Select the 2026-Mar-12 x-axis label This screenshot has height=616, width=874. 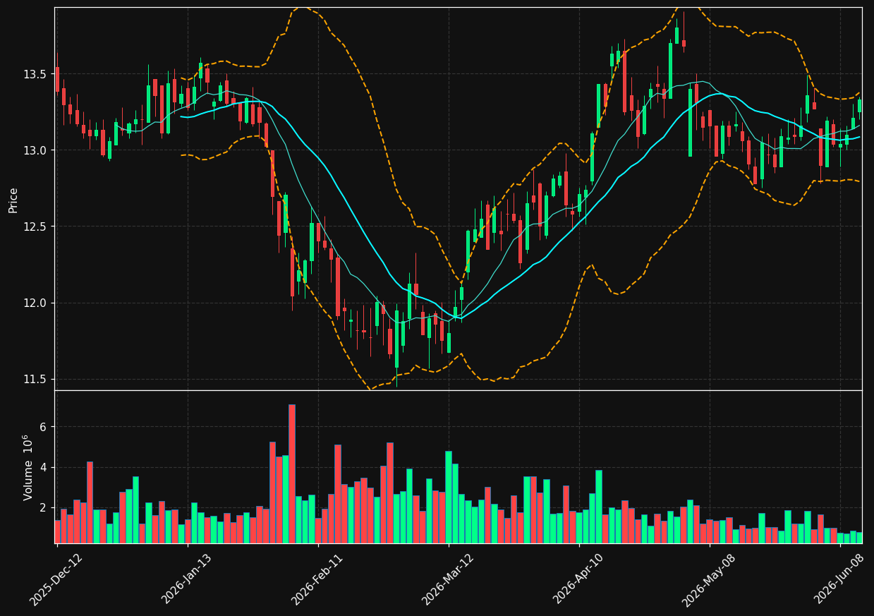[x=449, y=579]
